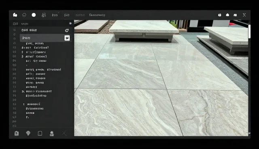Select the highlighted row in the side panel
259x149 pixels.
(45, 38)
